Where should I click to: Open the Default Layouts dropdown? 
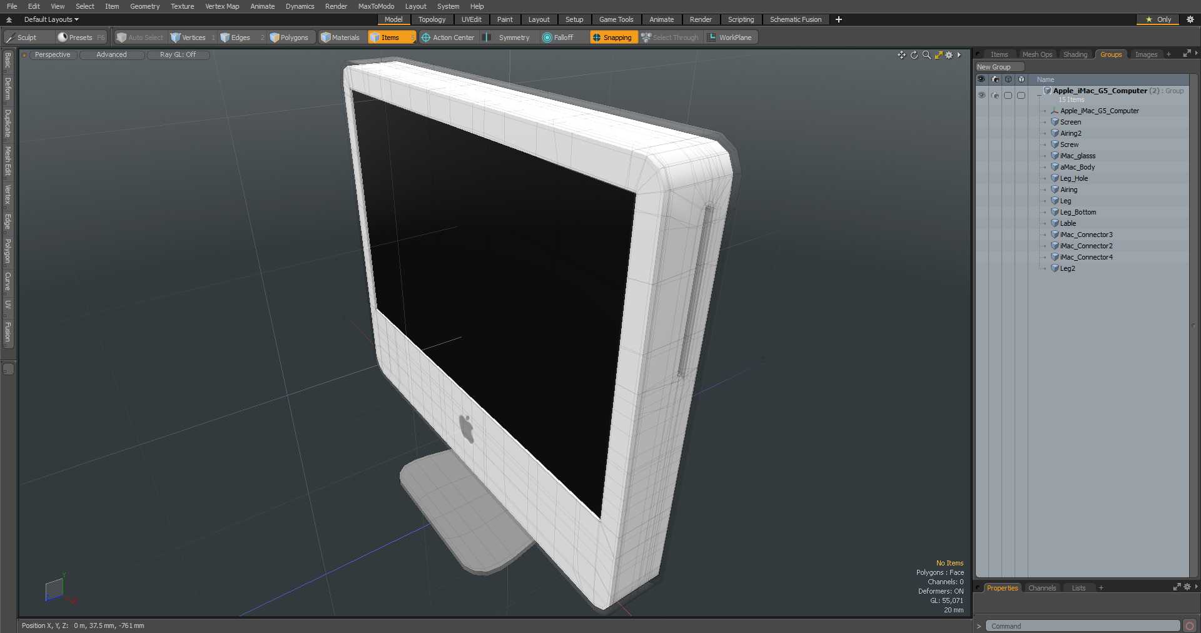(x=51, y=19)
